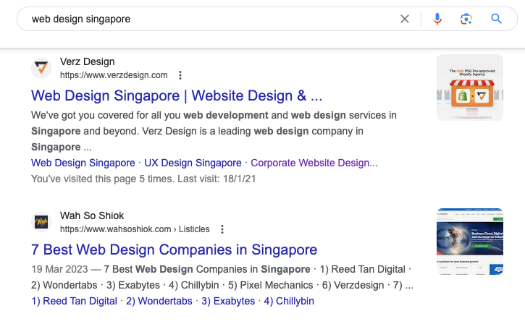Clear the search box with the X icon

(405, 19)
